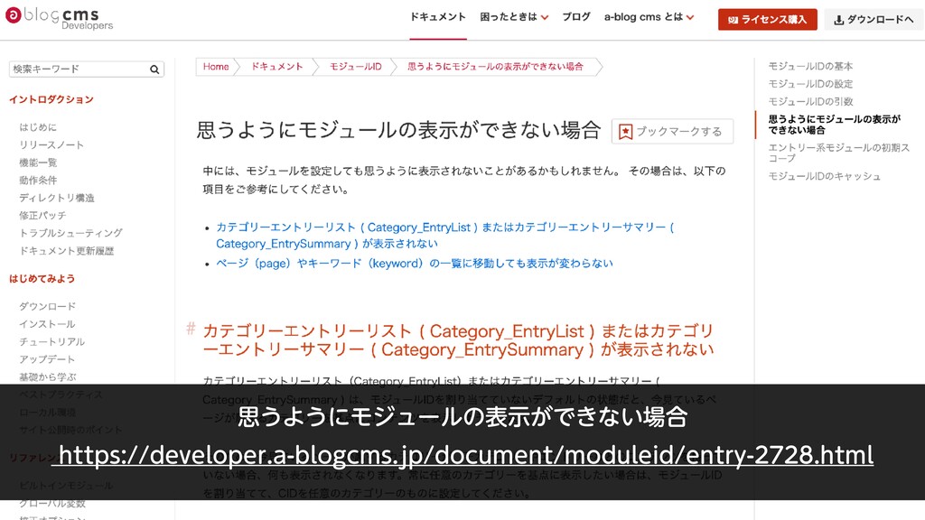Open sidebar link 動作条件

pos(38,181)
